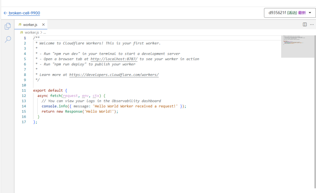Expand the d935621f version dropdown
316x193 pixels.
click(x=290, y=13)
